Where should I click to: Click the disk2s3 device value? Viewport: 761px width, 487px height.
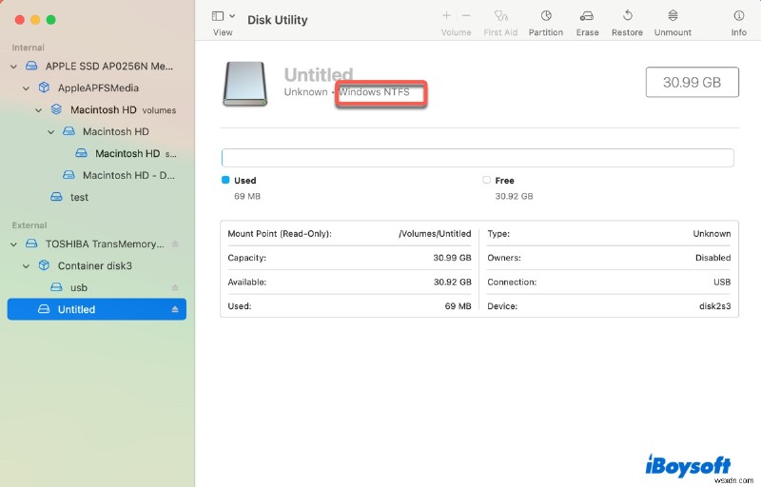pyautogui.click(x=715, y=306)
